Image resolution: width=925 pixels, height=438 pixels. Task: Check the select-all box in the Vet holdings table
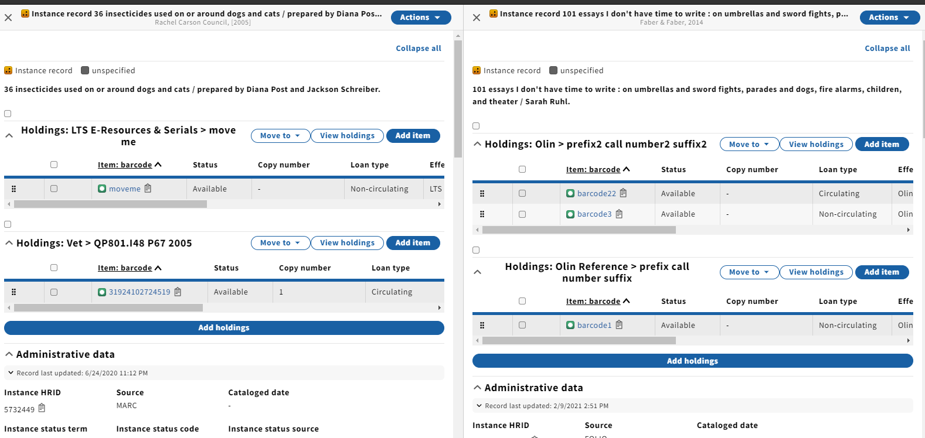54,268
